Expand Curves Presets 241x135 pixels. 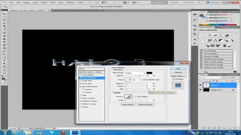202,54
